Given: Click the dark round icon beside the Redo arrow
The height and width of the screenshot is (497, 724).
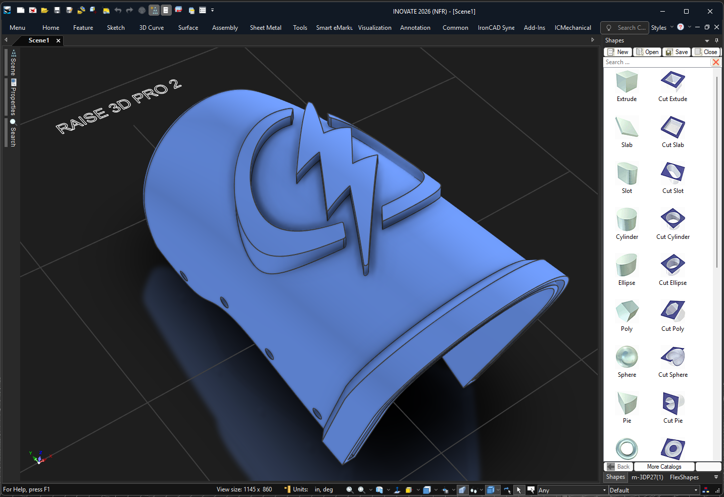Looking at the screenshot, I should (142, 11).
